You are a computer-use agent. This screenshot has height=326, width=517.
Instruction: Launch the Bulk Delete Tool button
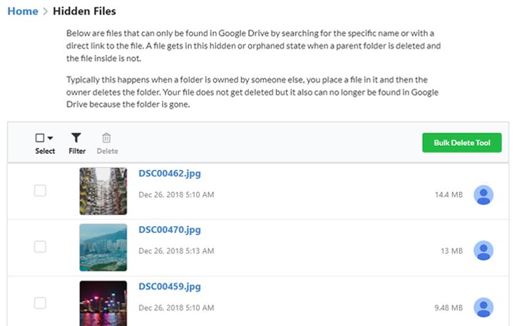click(x=462, y=143)
